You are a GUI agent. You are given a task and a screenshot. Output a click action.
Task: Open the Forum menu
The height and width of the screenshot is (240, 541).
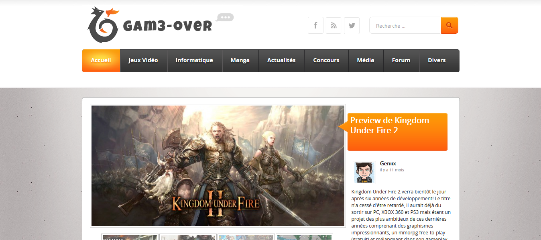pos(401,61)
